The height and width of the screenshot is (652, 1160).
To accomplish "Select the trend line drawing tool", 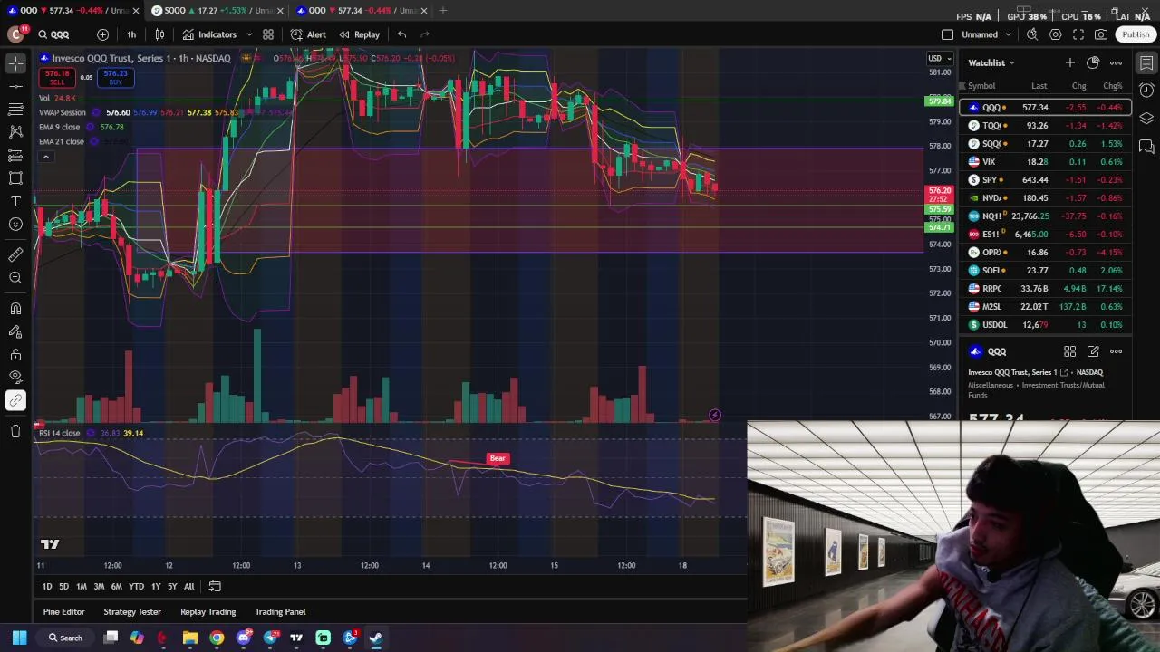I will [15, 86].
